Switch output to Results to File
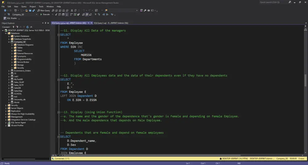 91,14
